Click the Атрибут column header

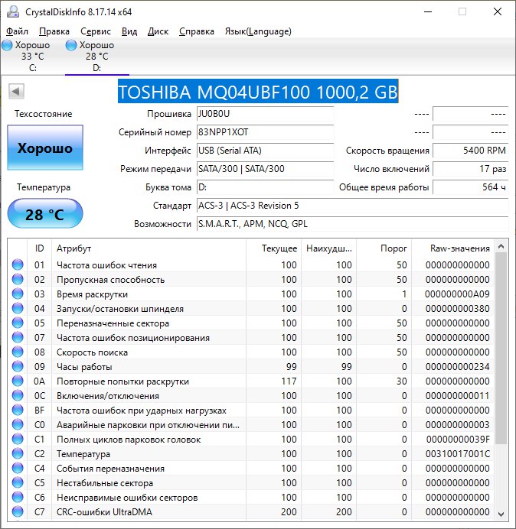click(149, 248)
